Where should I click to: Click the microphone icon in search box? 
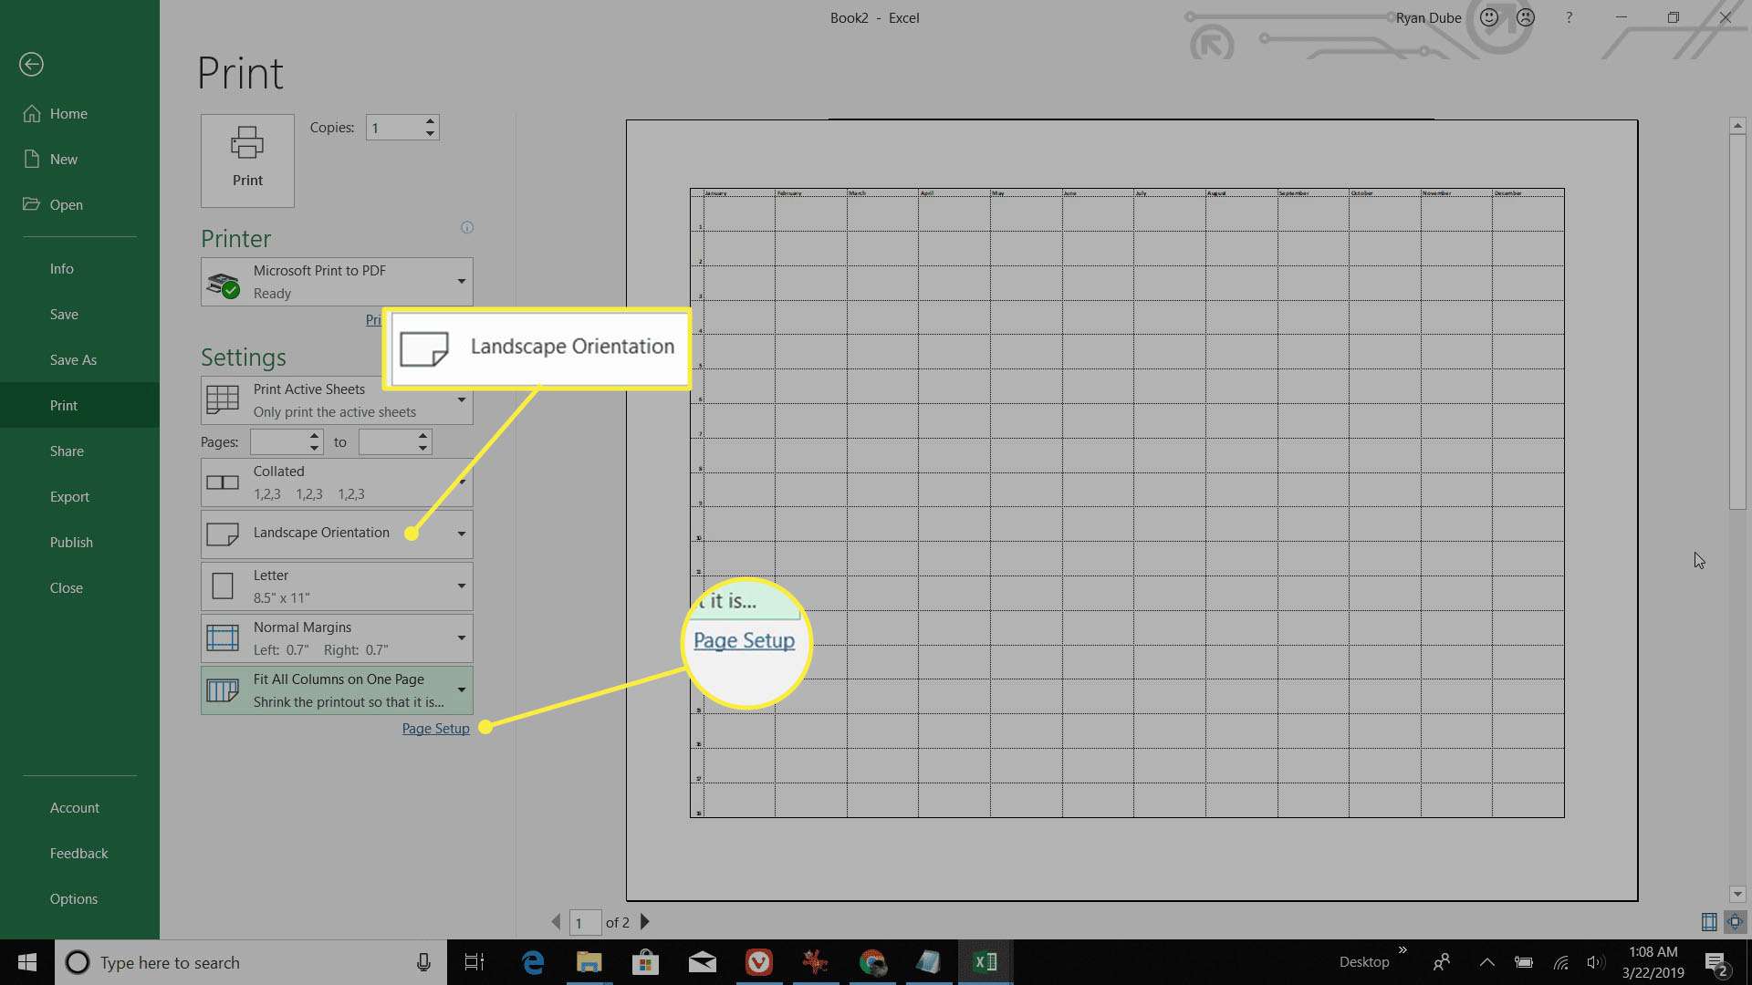click(x=423, y=962)
